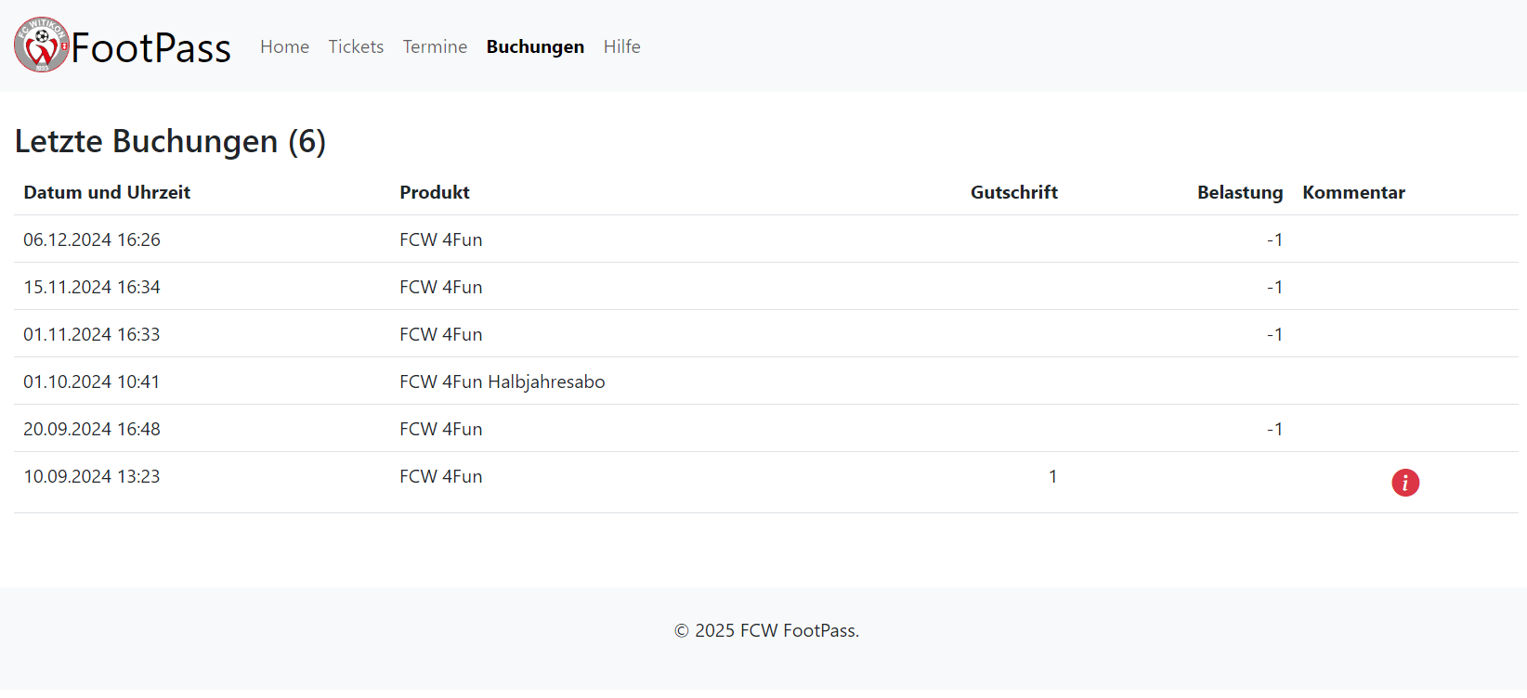
Task: Open the Tickets menu item
Action: [356, 46]
